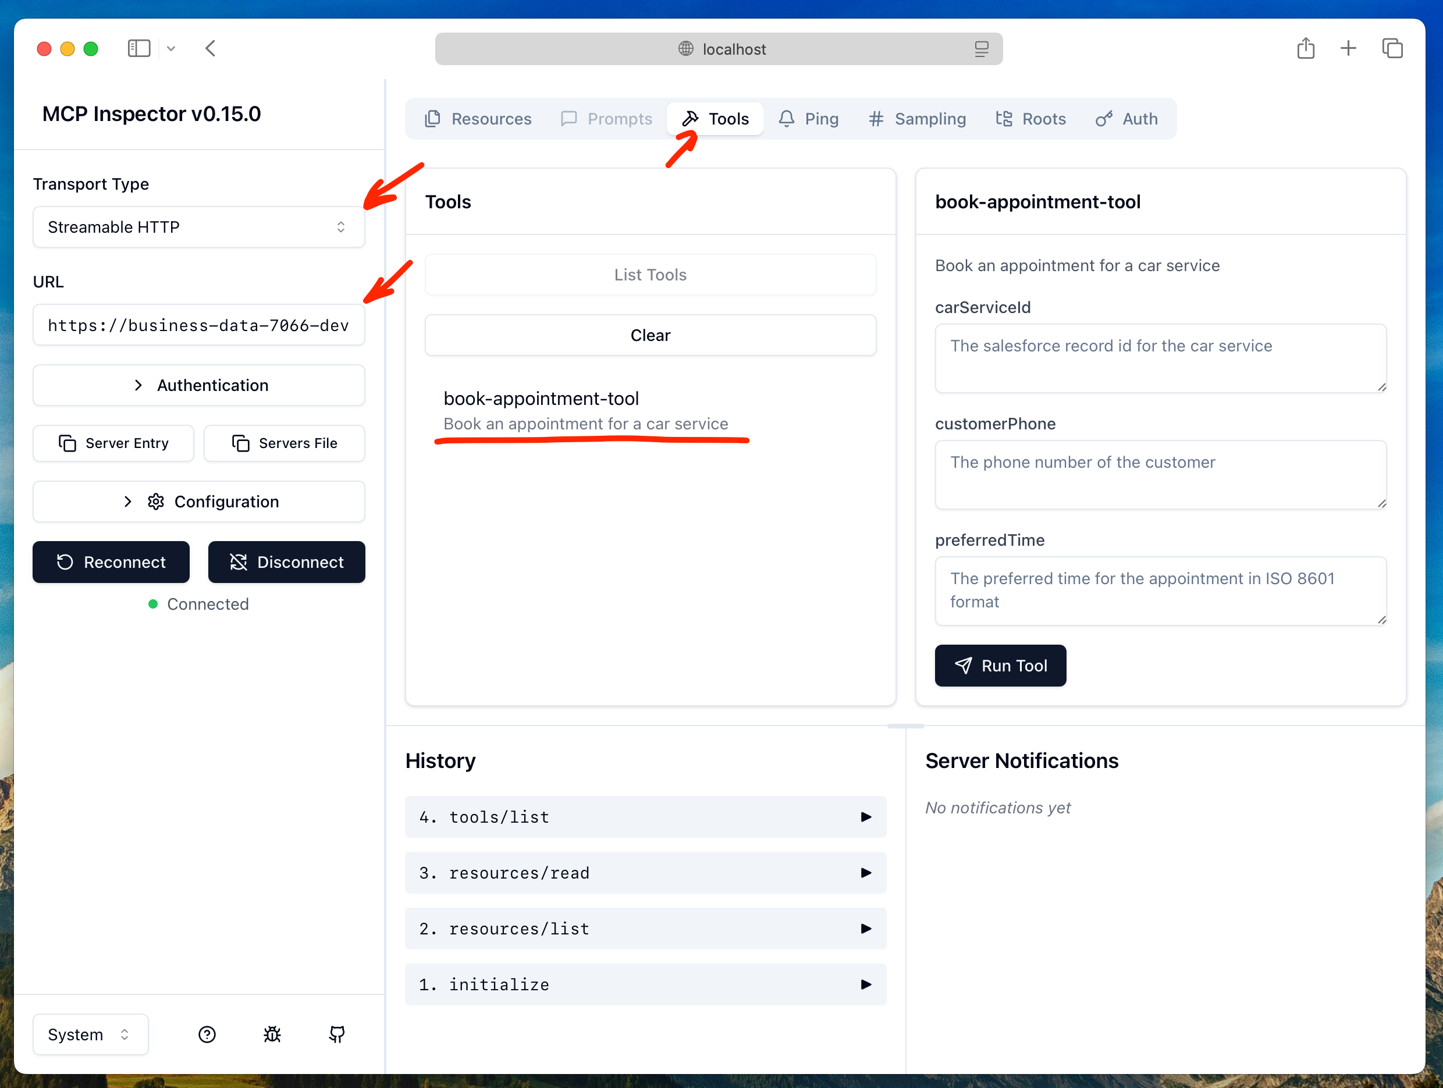Open the help question mark icon
Image resolution: width=1443 pixels, height=1088 pixels.
pos(207,1034)
